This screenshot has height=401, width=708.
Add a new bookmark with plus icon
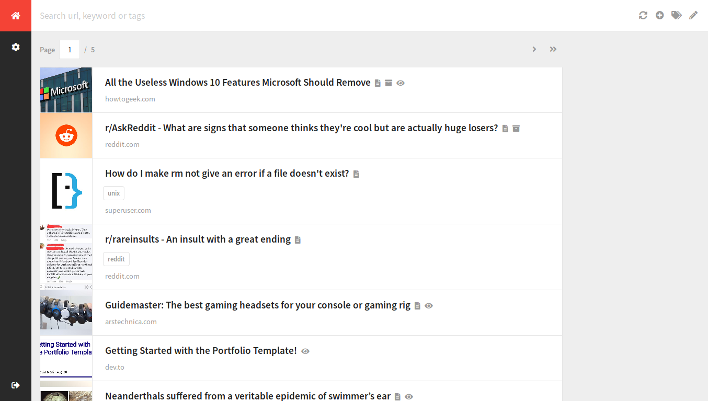coord(660,16)
